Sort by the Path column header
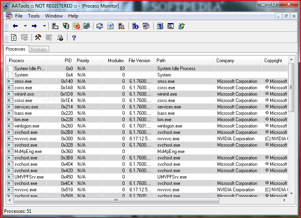Image resolution: width=301 pixels, height=218 pixels. coord(184,61)
